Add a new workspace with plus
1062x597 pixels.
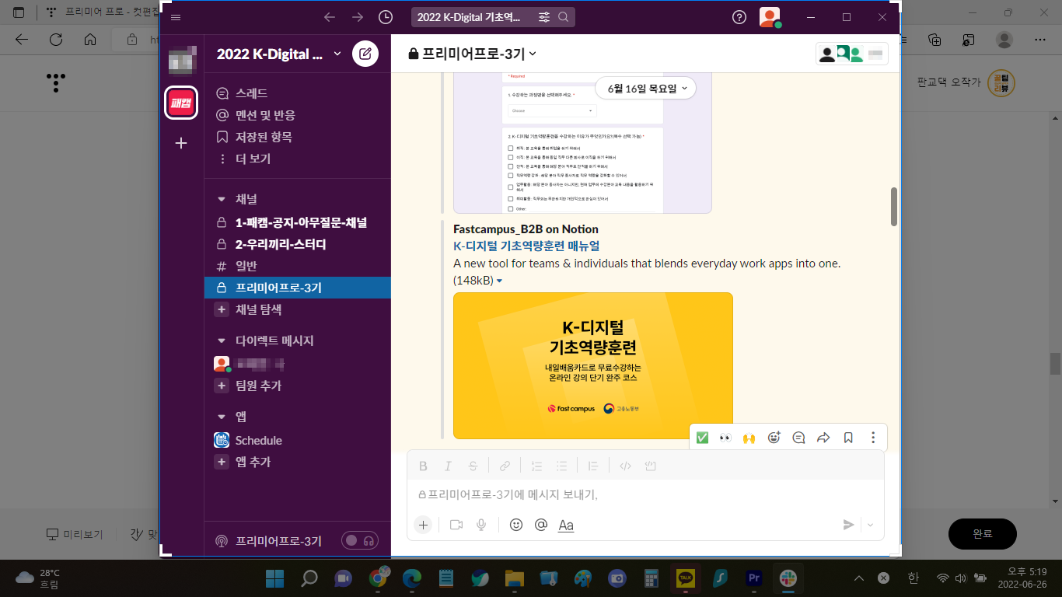click(181, 143)
